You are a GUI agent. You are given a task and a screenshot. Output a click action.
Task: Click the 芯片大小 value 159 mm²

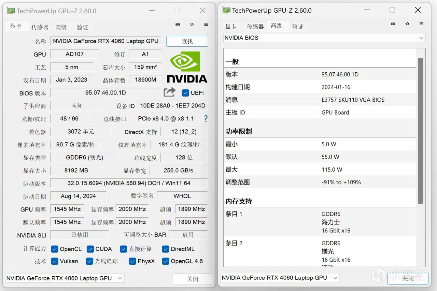coord(145,67)
